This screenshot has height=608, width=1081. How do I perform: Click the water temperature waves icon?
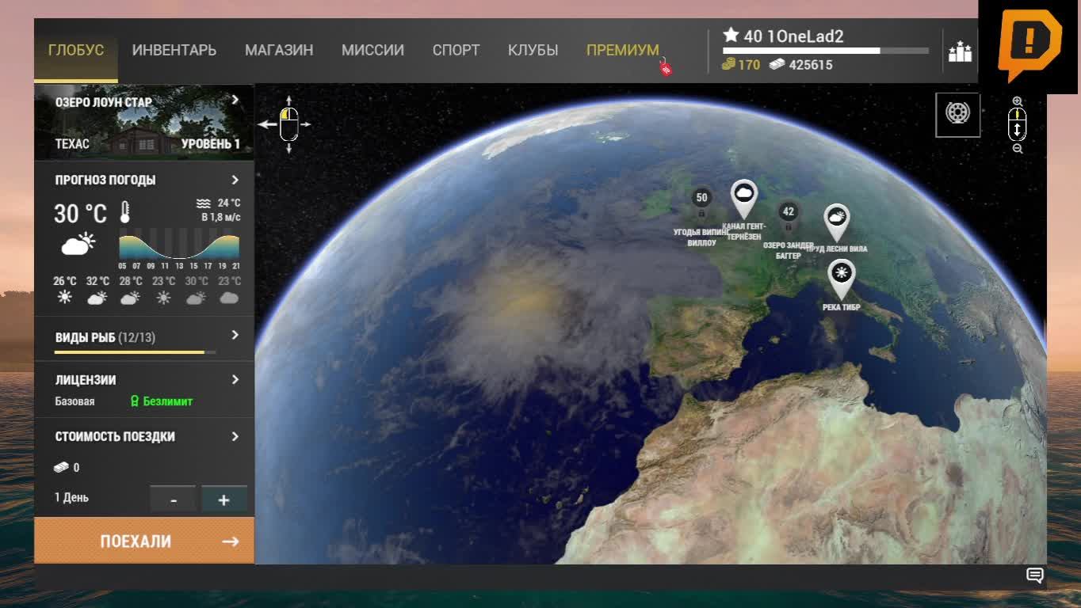coord(204,203)
